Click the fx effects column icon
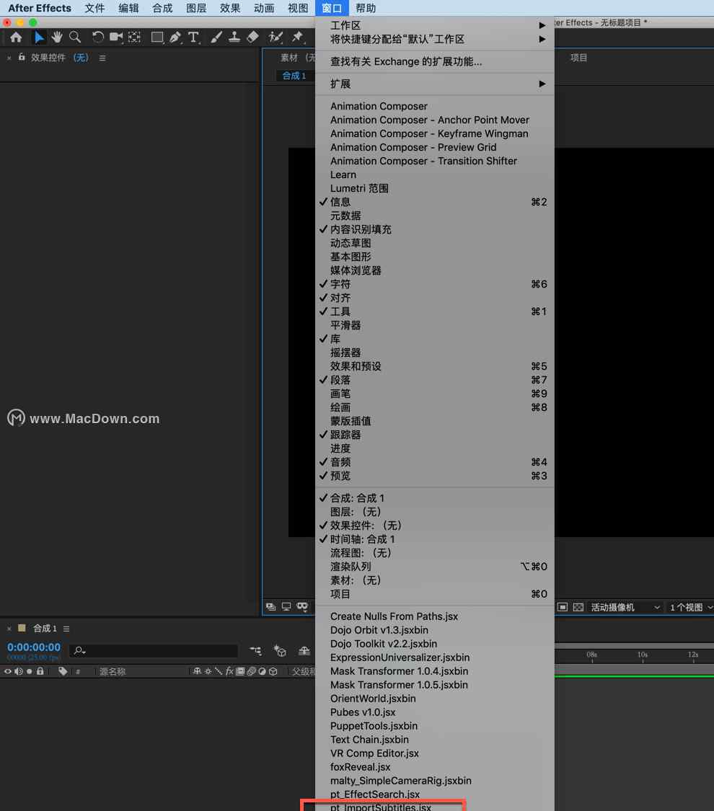The height and width of the screenshot is (811, 714). pyautogui.click(x=229, y=671)
